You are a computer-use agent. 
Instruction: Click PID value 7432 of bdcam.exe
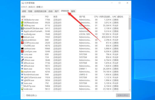[47, 37]
